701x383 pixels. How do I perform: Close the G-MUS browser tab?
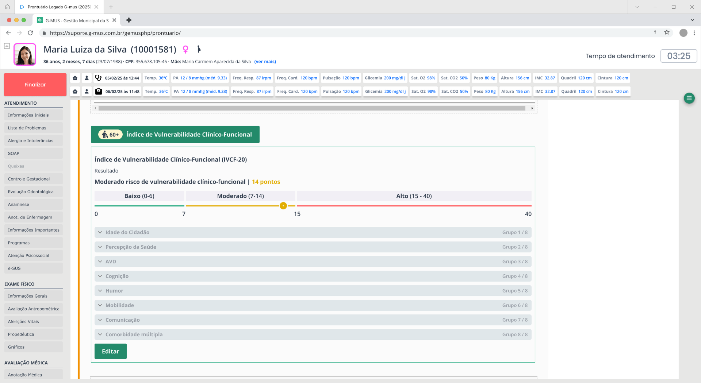tap(114, 20)
